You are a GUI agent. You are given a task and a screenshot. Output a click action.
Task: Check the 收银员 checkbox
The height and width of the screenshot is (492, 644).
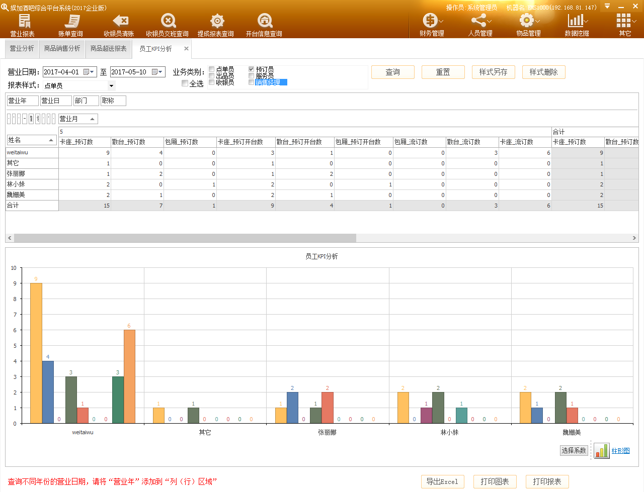pos(212,82)
